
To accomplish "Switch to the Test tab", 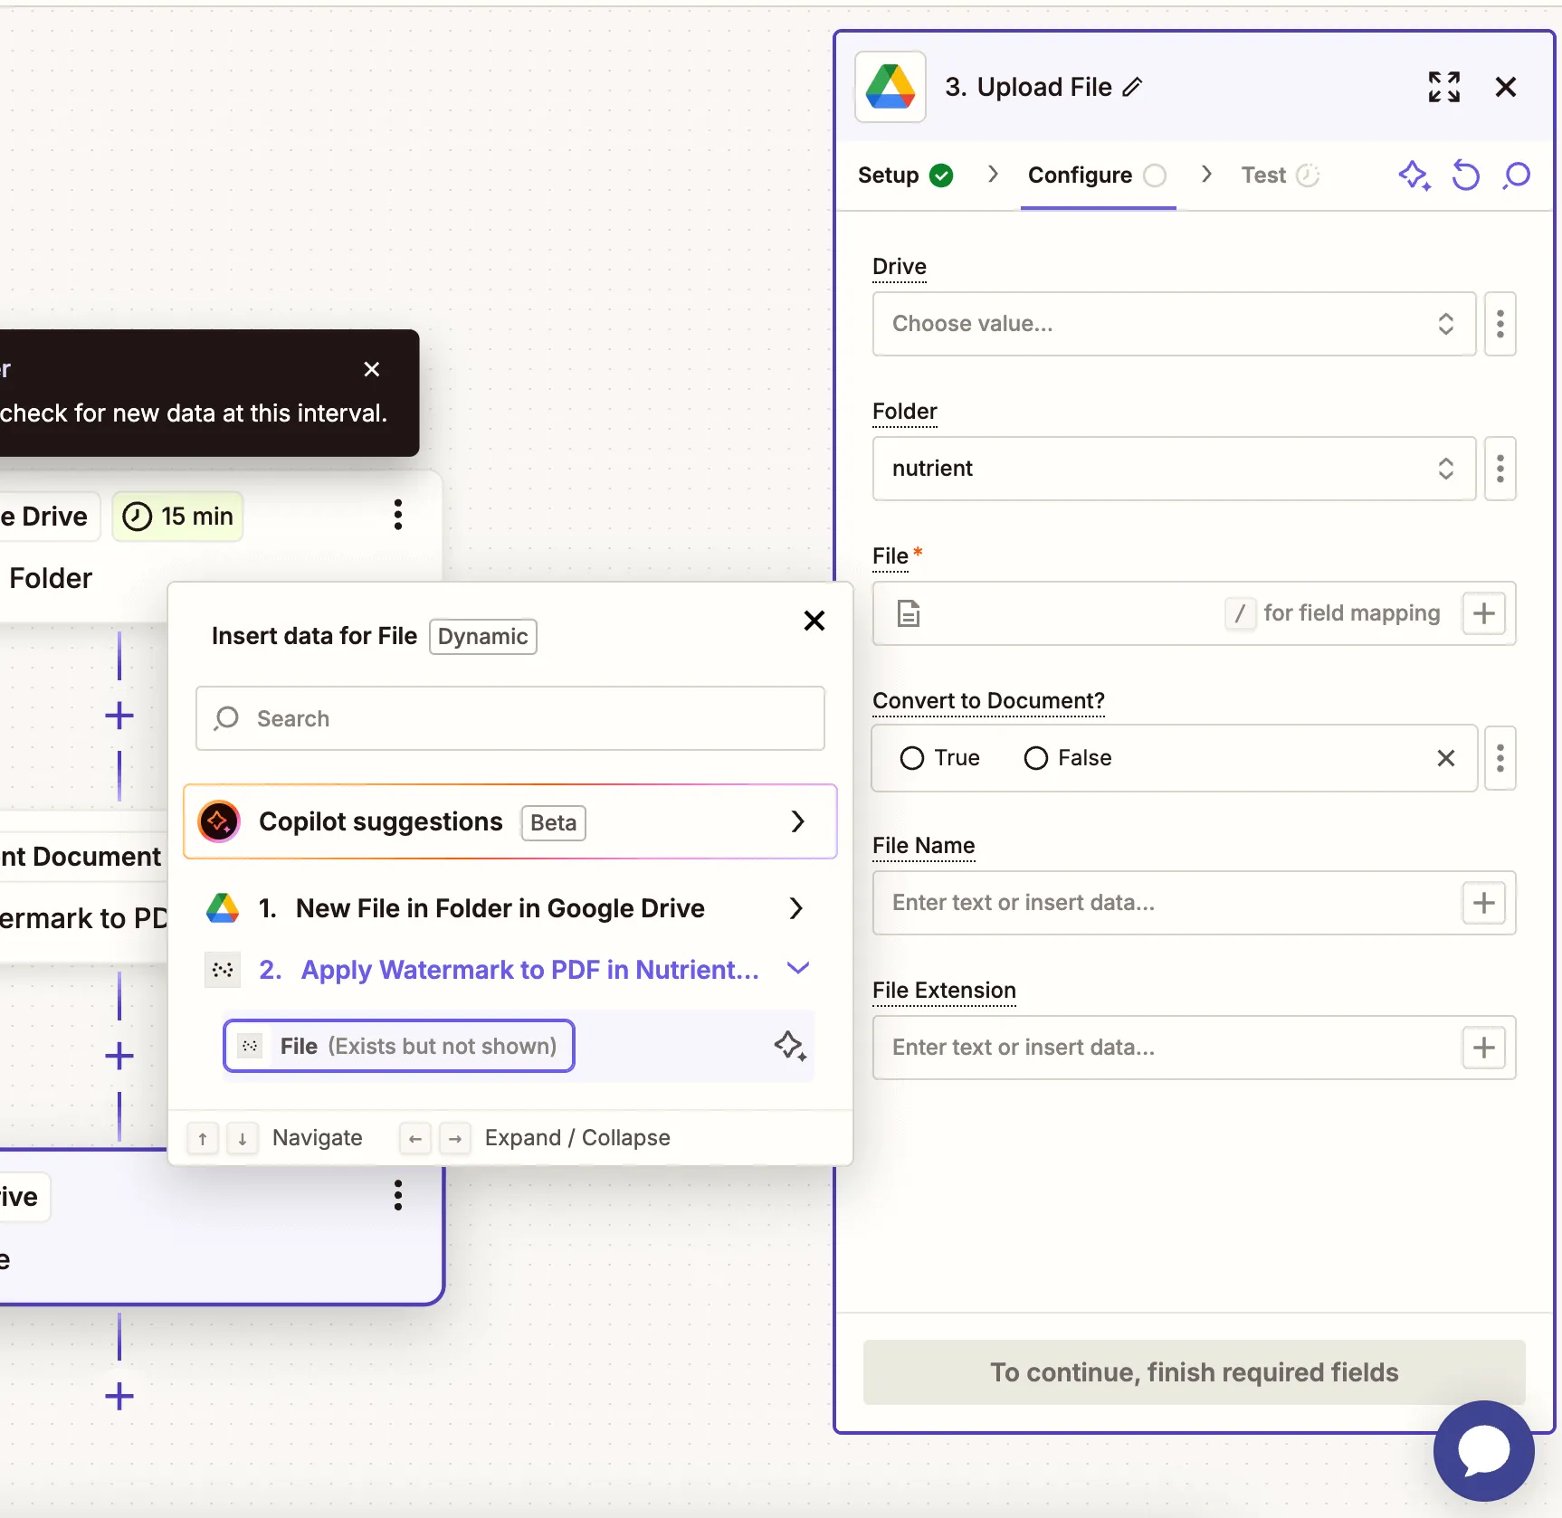I will pyautogui.click(x=1263, y=175).
